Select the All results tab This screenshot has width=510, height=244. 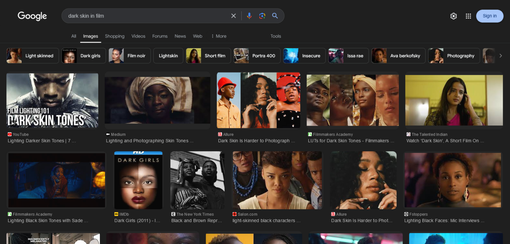tap(74, 36)
